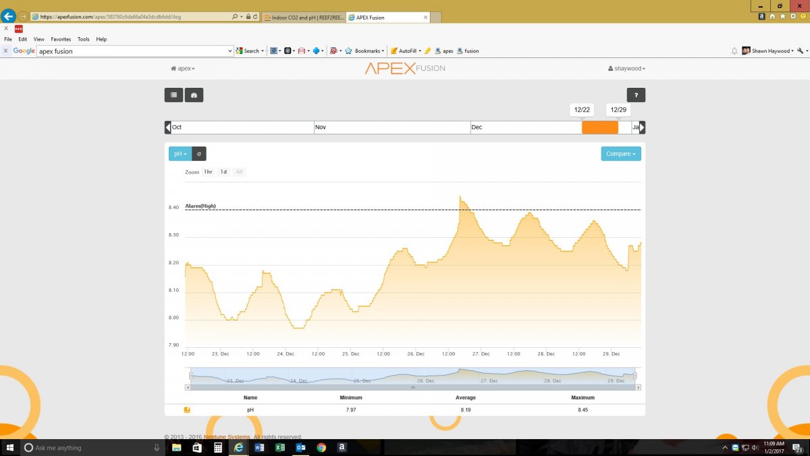Screen dimensions: 810x456
Task: Click the browser back button
Action: click(x=8, y=16)
